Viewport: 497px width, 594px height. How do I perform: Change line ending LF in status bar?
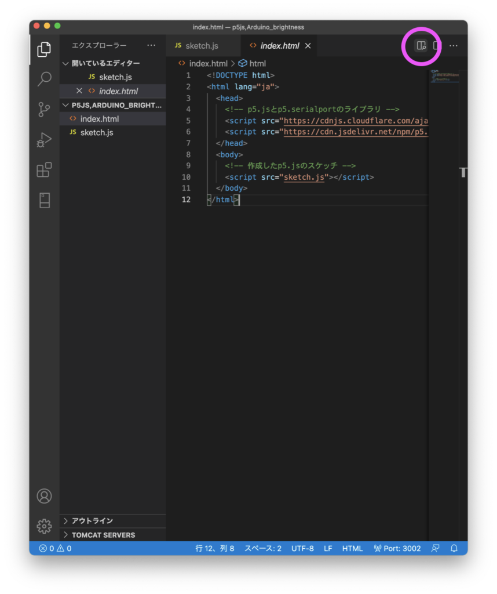click(328, 548)
